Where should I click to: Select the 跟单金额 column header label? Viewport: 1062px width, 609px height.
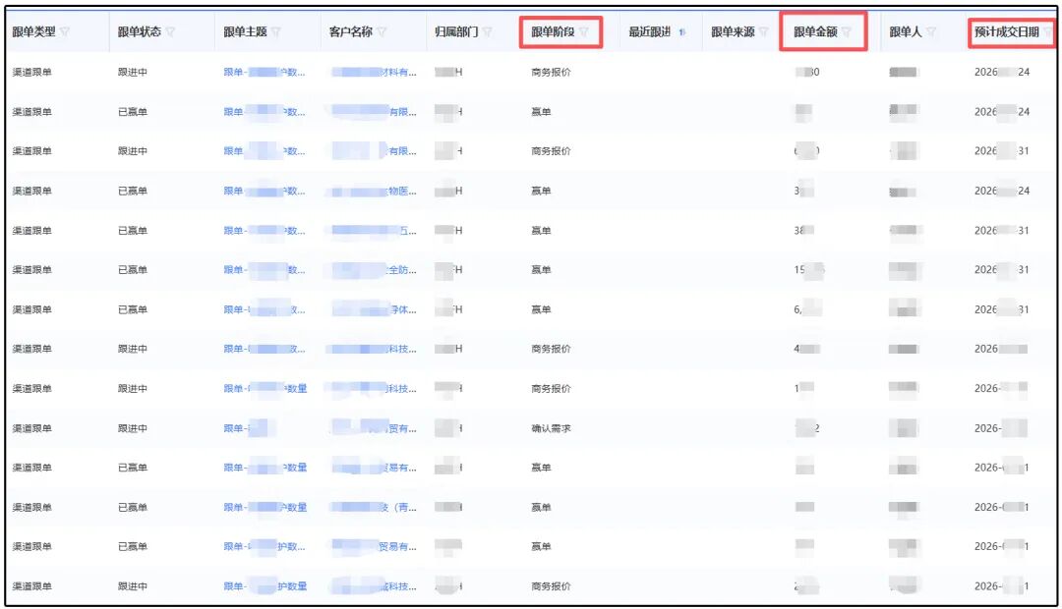815,31
